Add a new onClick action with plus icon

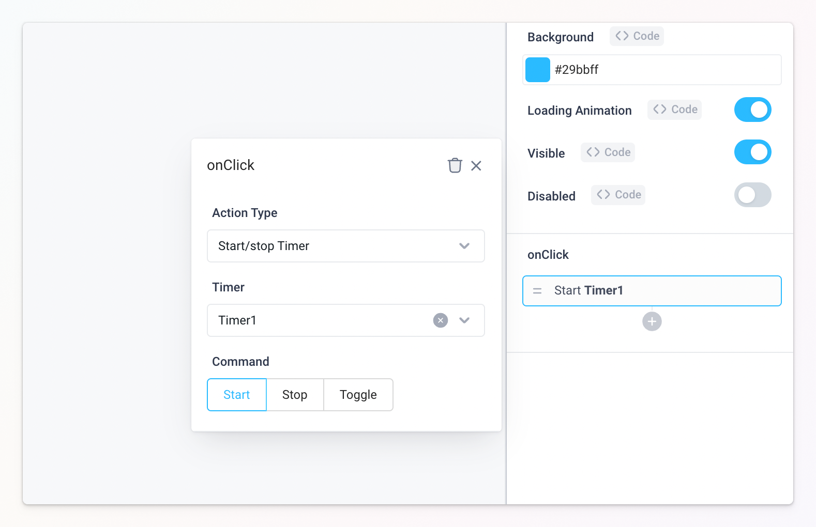tap(652, 321)
